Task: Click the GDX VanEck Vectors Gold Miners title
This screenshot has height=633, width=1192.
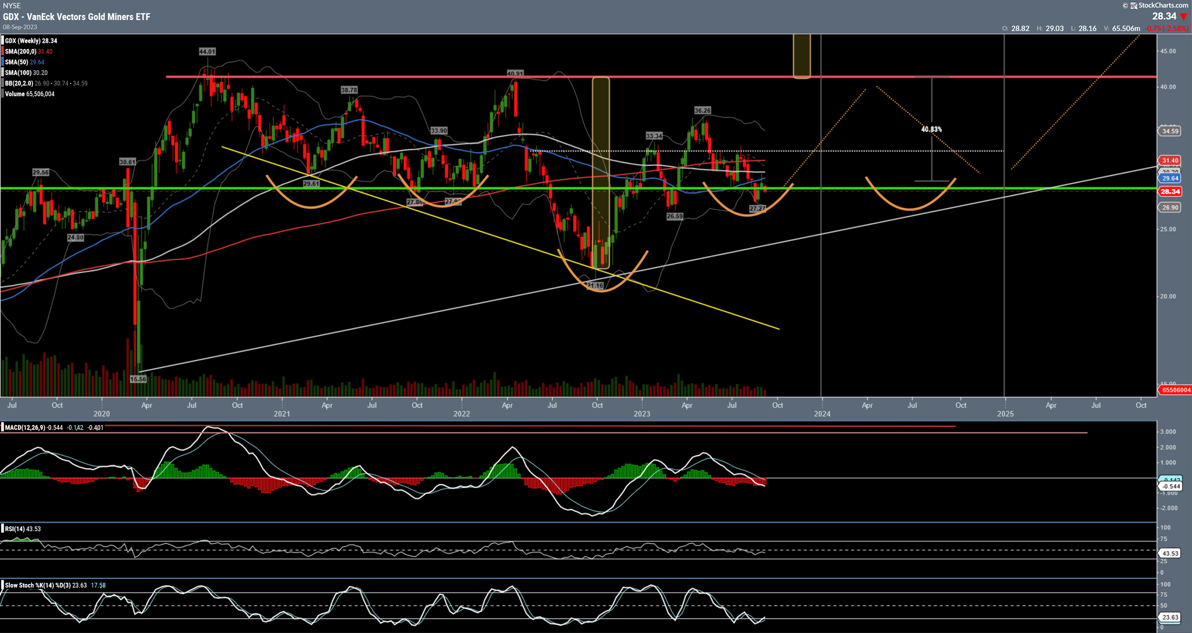Action: point(76,17)
